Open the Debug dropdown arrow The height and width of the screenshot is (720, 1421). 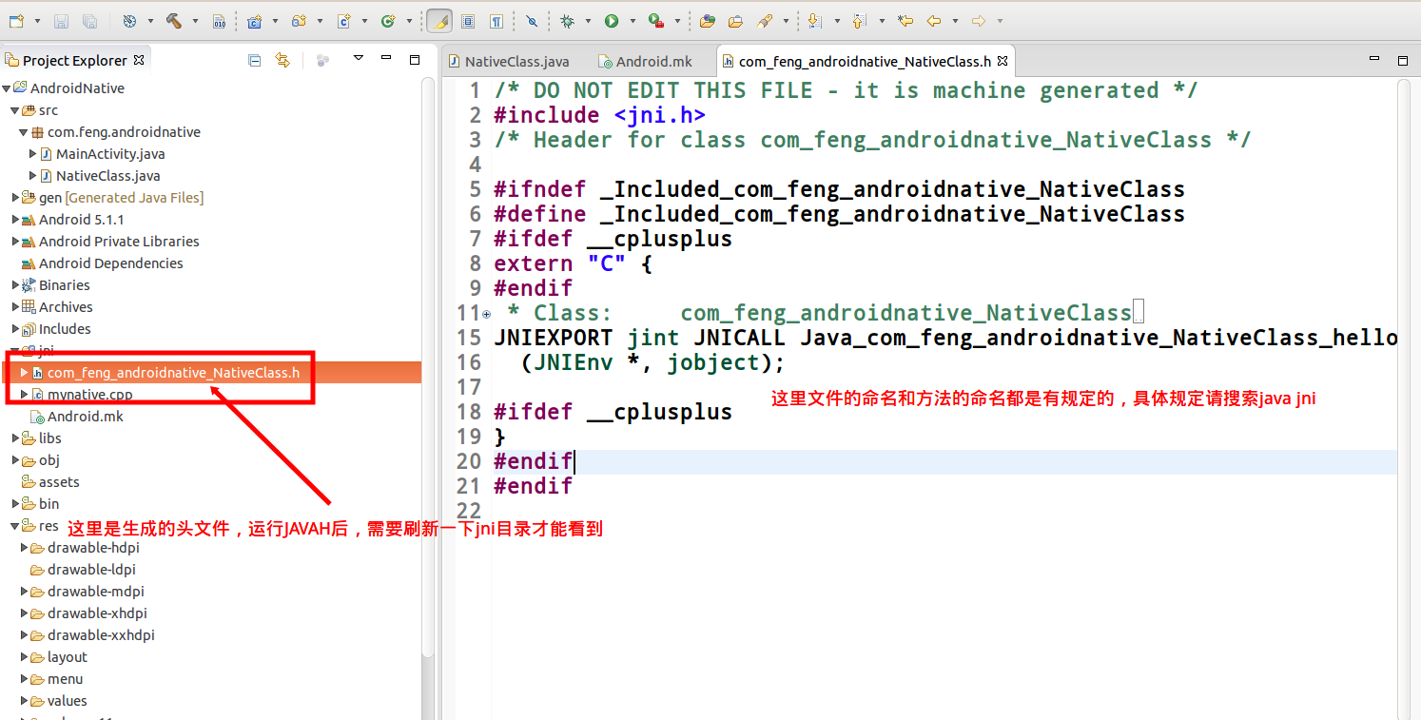[x=588, y=20]
